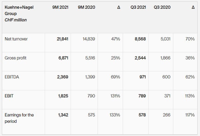Image resolution: width=200 pixels, height=136 pixels.
Task: Click the Q3 2020 column header
Action: pos(163,7)
